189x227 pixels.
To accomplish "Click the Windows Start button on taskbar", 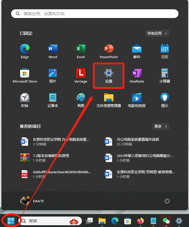I will [x=11, y=221].
